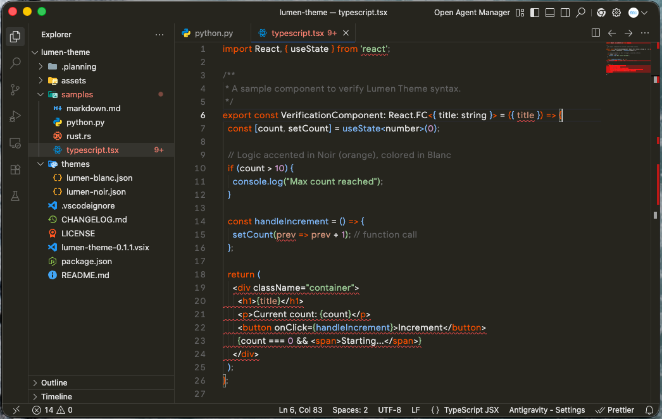Open the .vscodeignore file

pyautogui.click(x=101, y=205)
